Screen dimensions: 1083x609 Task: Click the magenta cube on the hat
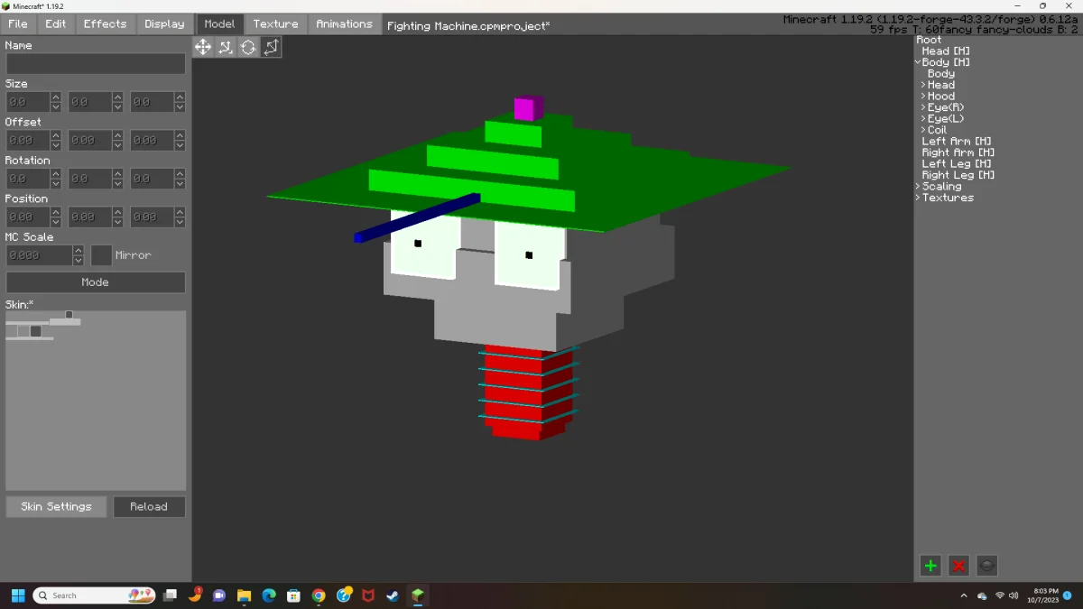(528, 108)
